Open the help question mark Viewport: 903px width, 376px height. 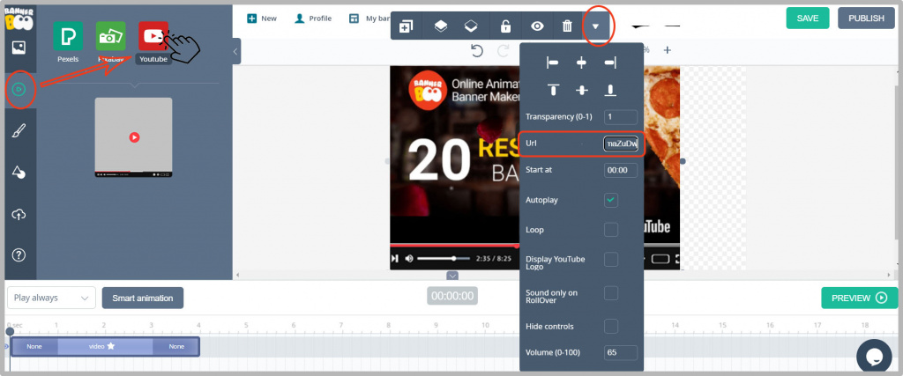(x=19, y=255)
